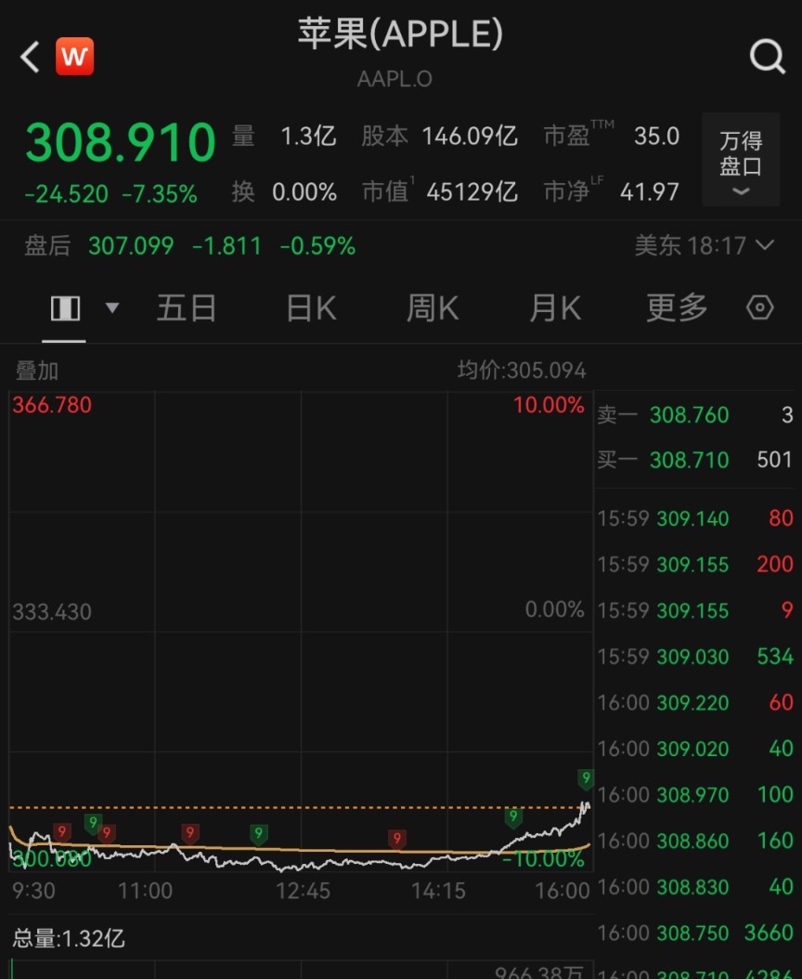802x979 pixels.
Task: Expand the chart type dropdown triangle
Action: [112, 307]
